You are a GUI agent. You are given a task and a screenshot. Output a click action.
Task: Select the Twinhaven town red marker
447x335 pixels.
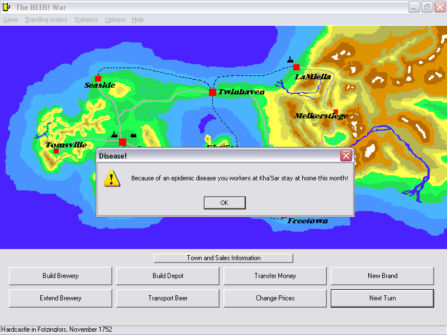coord(212,92)
